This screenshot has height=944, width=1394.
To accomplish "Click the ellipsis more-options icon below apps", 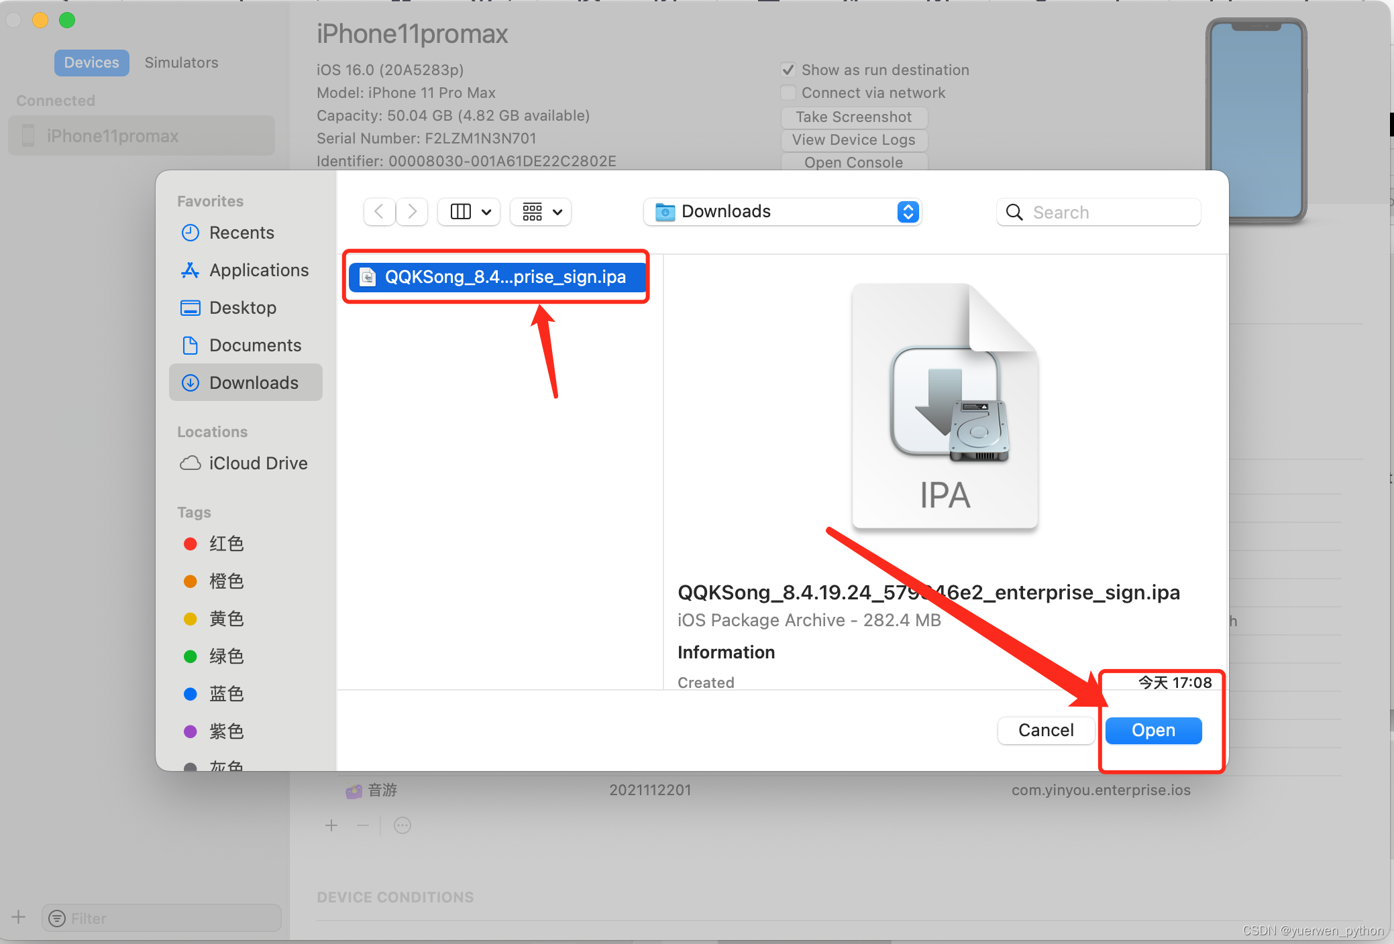I will (x=403, y=825).
